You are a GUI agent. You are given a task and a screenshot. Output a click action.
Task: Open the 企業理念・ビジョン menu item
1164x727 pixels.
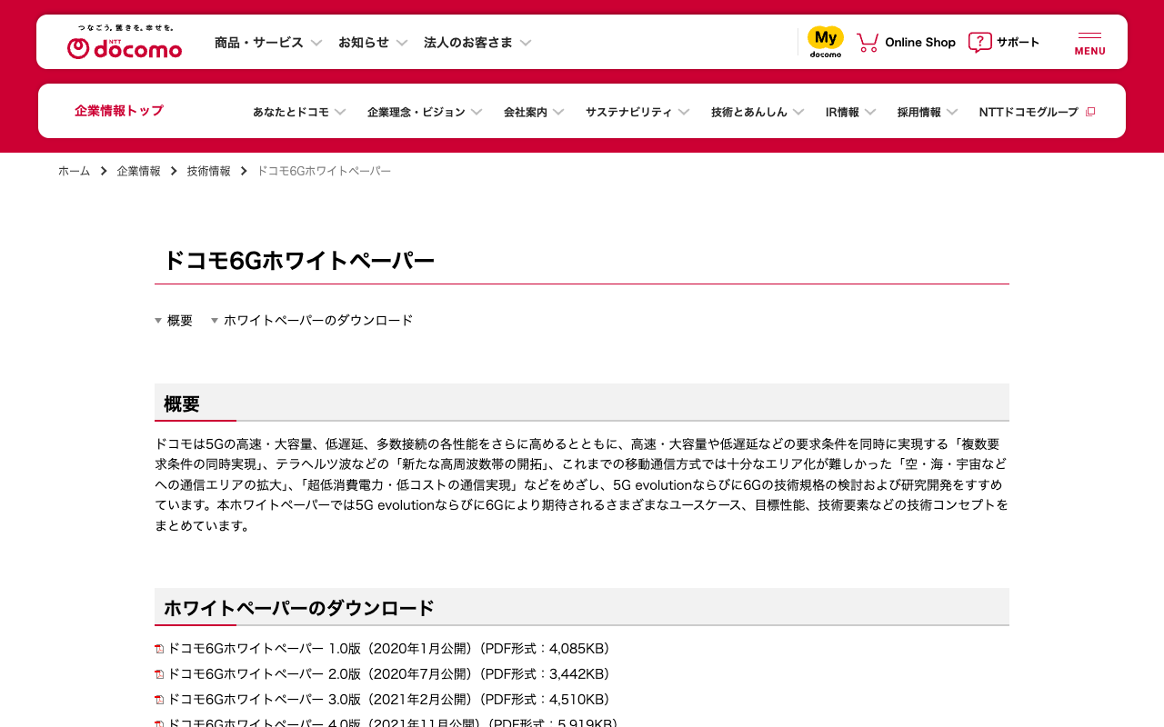coord(416,112)
